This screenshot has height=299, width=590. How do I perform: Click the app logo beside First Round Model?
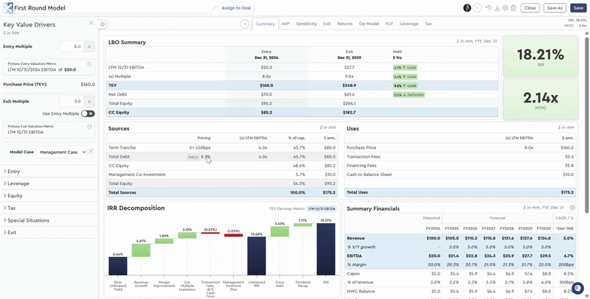pyautogui.click(x=7, y=7)
